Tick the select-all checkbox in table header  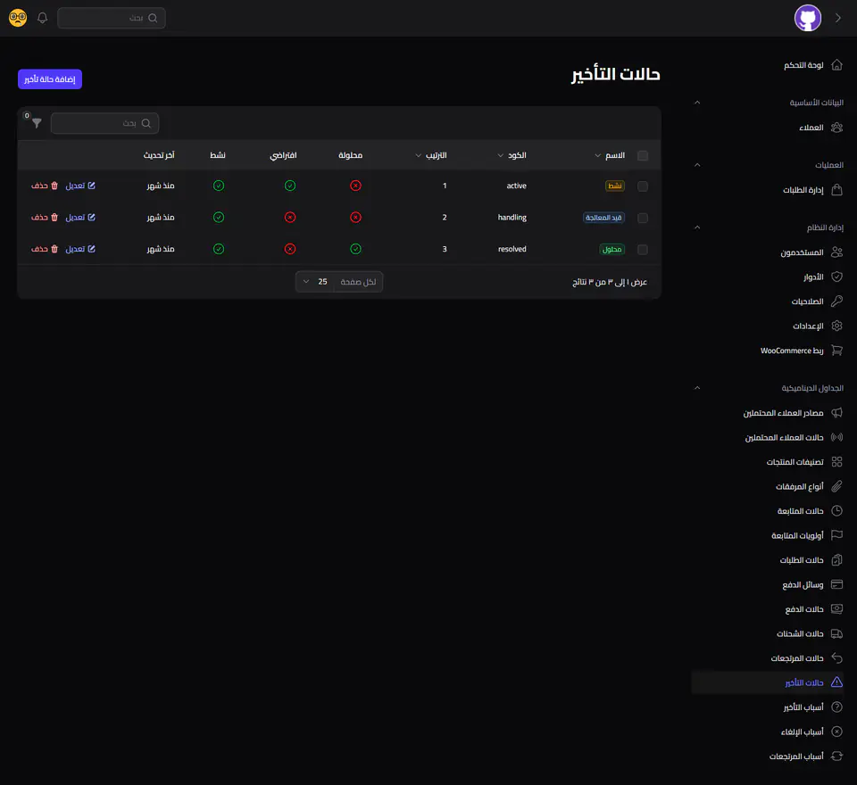click(643, 156)
